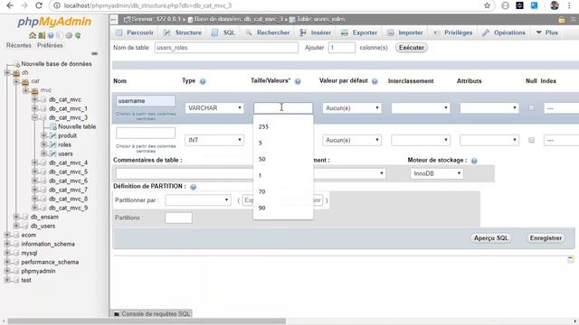Select 50 from the size suggestions

[x=283, y=159]
